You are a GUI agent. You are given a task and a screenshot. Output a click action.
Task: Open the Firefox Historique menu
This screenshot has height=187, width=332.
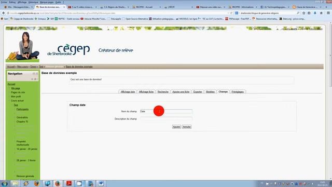[33, 2]
